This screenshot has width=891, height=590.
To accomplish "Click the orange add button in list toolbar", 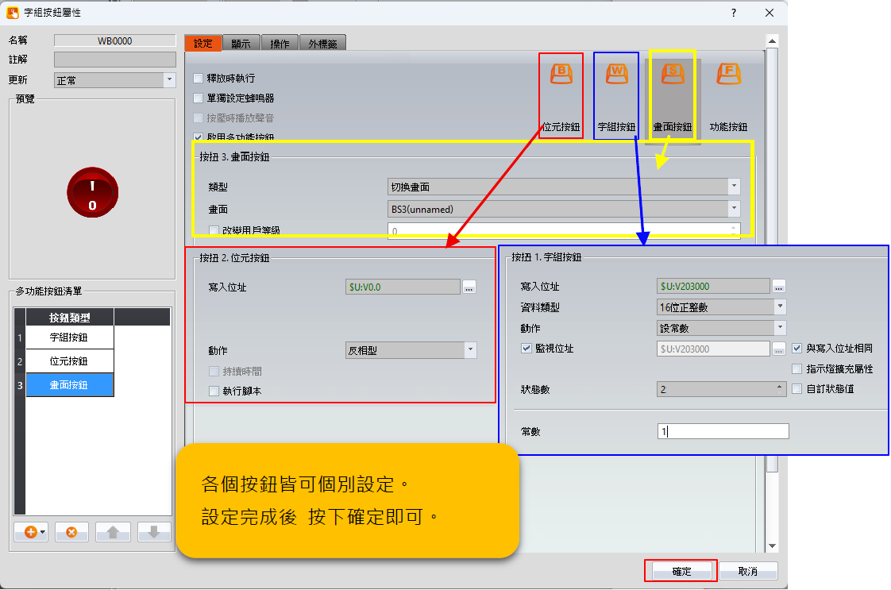I will [x=31, y=532].
